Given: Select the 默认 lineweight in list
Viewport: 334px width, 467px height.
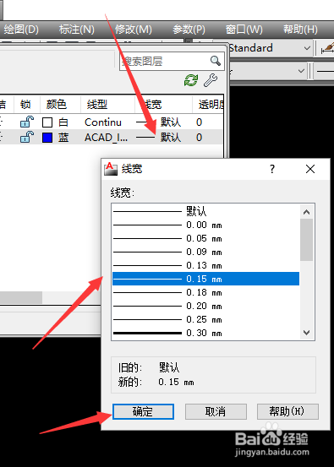Looking at the screenshot, I should point(205,211).
